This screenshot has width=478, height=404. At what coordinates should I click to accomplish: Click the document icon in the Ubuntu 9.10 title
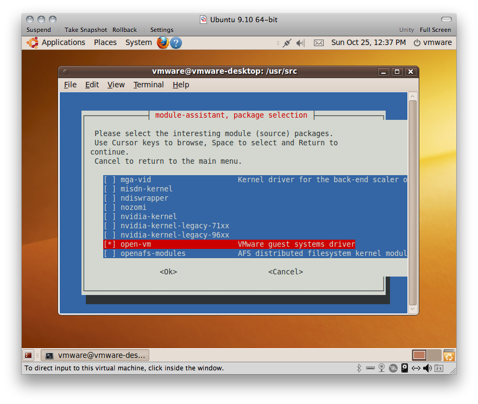tap(203, 20)
